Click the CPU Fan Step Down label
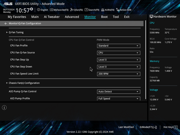Screen dimensions: 180x135 [x=21, y=67]
